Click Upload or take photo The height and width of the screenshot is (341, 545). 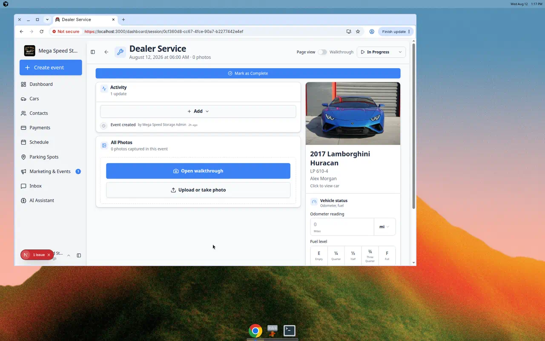pos(198,190)
